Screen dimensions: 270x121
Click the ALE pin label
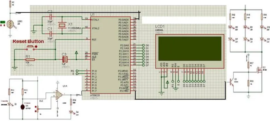[94, 57]
